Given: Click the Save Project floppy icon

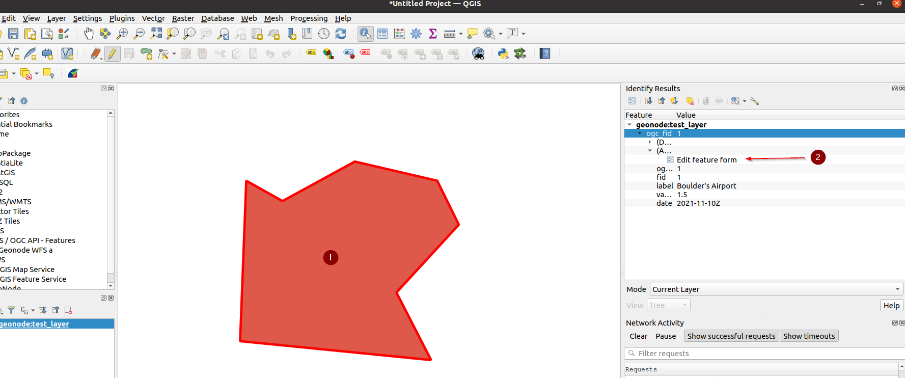Looking at the screenshot, I should 14,34.
